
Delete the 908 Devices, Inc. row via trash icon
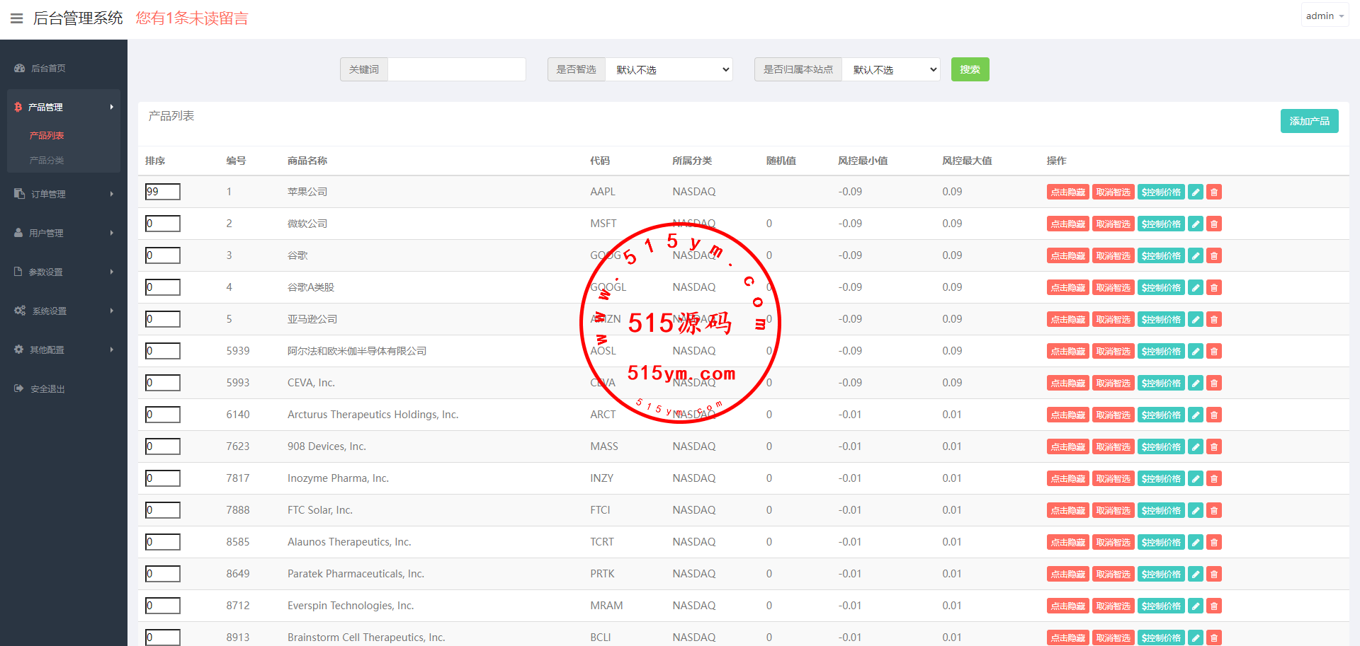[1214, 446]
